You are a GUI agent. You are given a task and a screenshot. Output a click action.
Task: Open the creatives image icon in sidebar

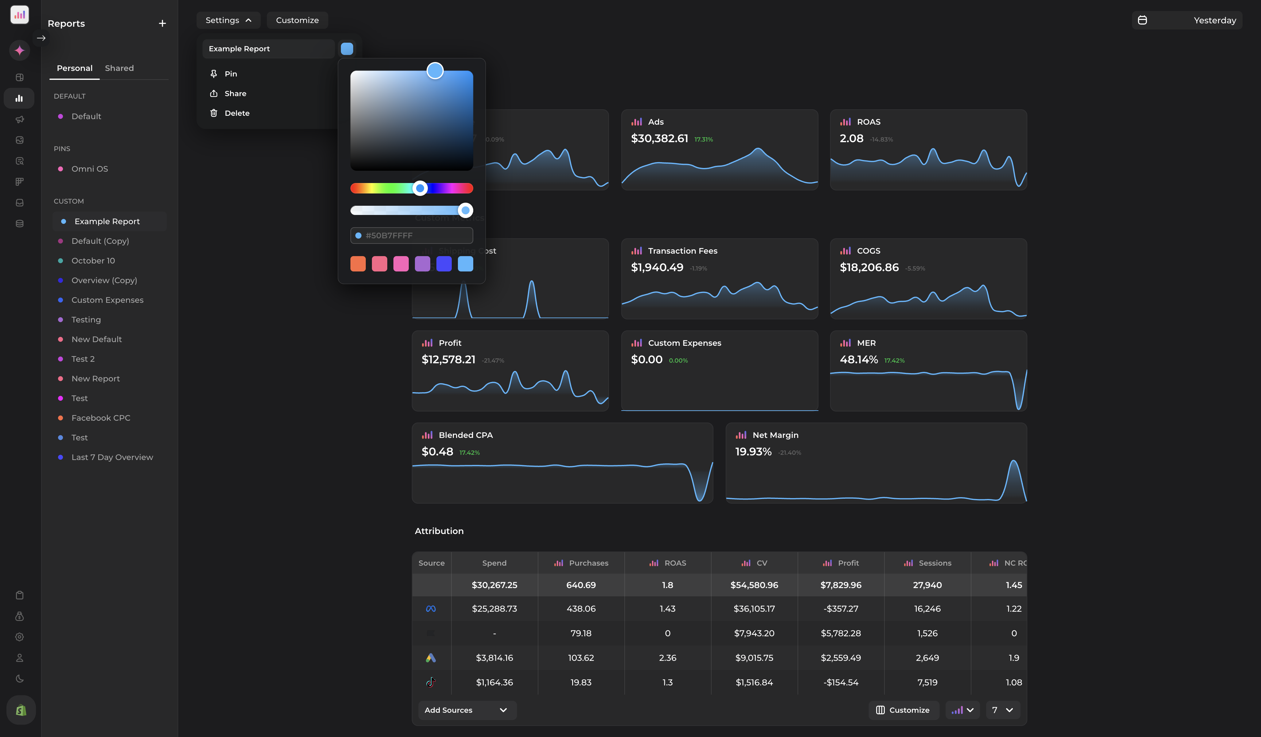tap(20, 140)
